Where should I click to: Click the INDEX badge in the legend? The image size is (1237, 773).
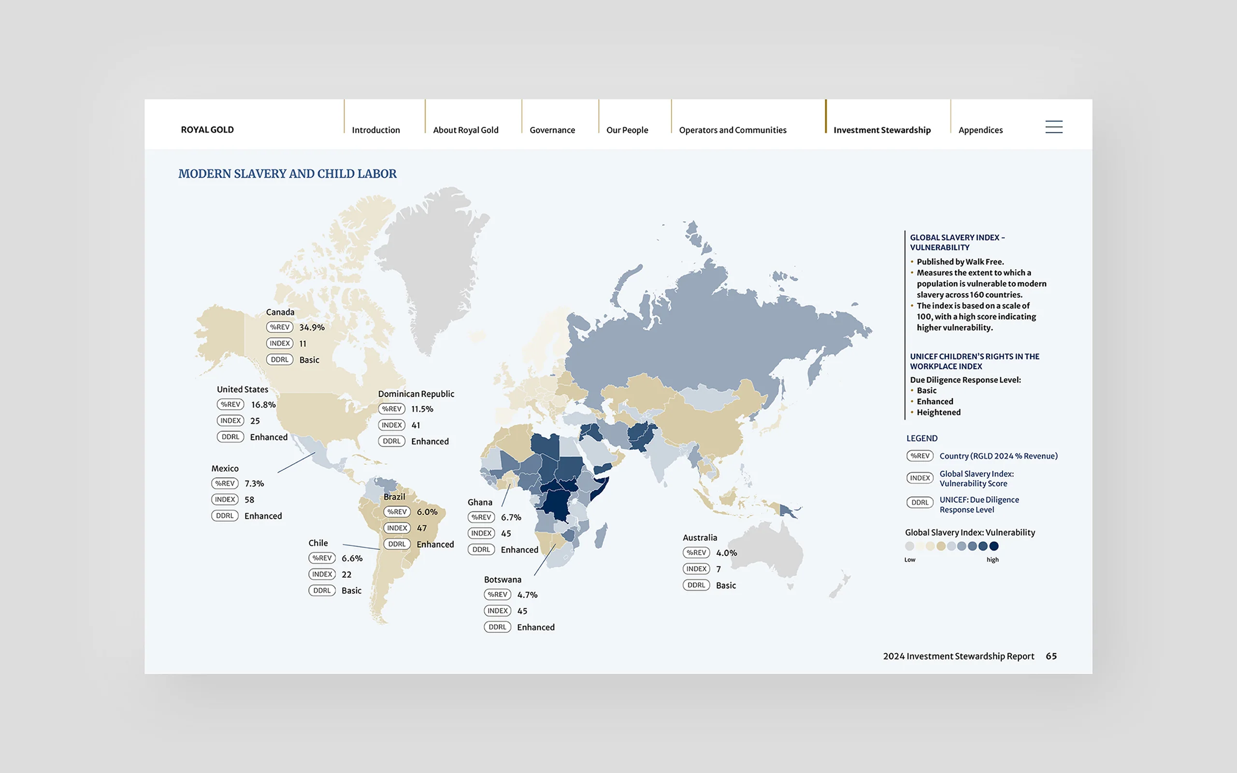[920, 478]
